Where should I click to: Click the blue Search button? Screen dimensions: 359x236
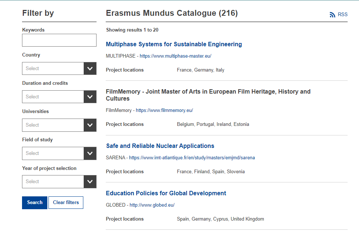35,203
